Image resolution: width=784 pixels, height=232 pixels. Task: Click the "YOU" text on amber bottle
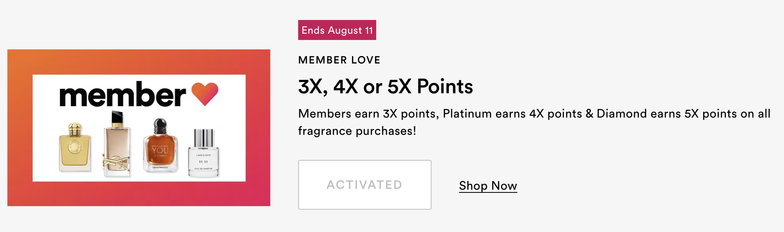(160, 150)
